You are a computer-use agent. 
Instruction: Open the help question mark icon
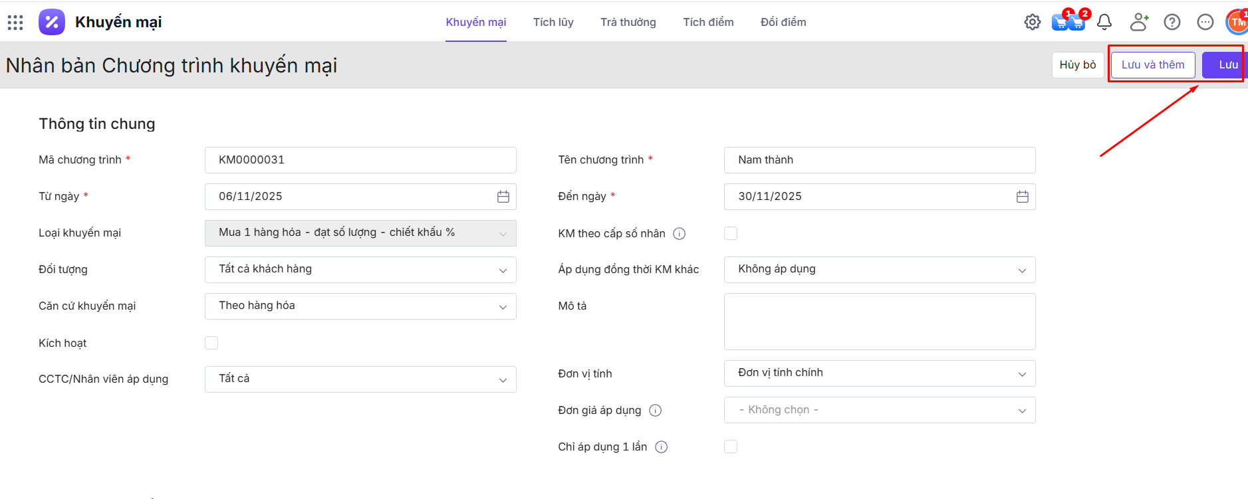tap(1172, 23)
